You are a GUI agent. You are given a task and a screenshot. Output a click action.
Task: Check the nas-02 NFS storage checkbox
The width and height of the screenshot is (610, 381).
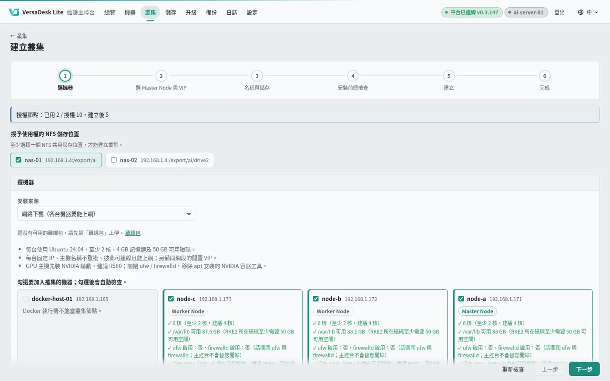tap(113, 160)
